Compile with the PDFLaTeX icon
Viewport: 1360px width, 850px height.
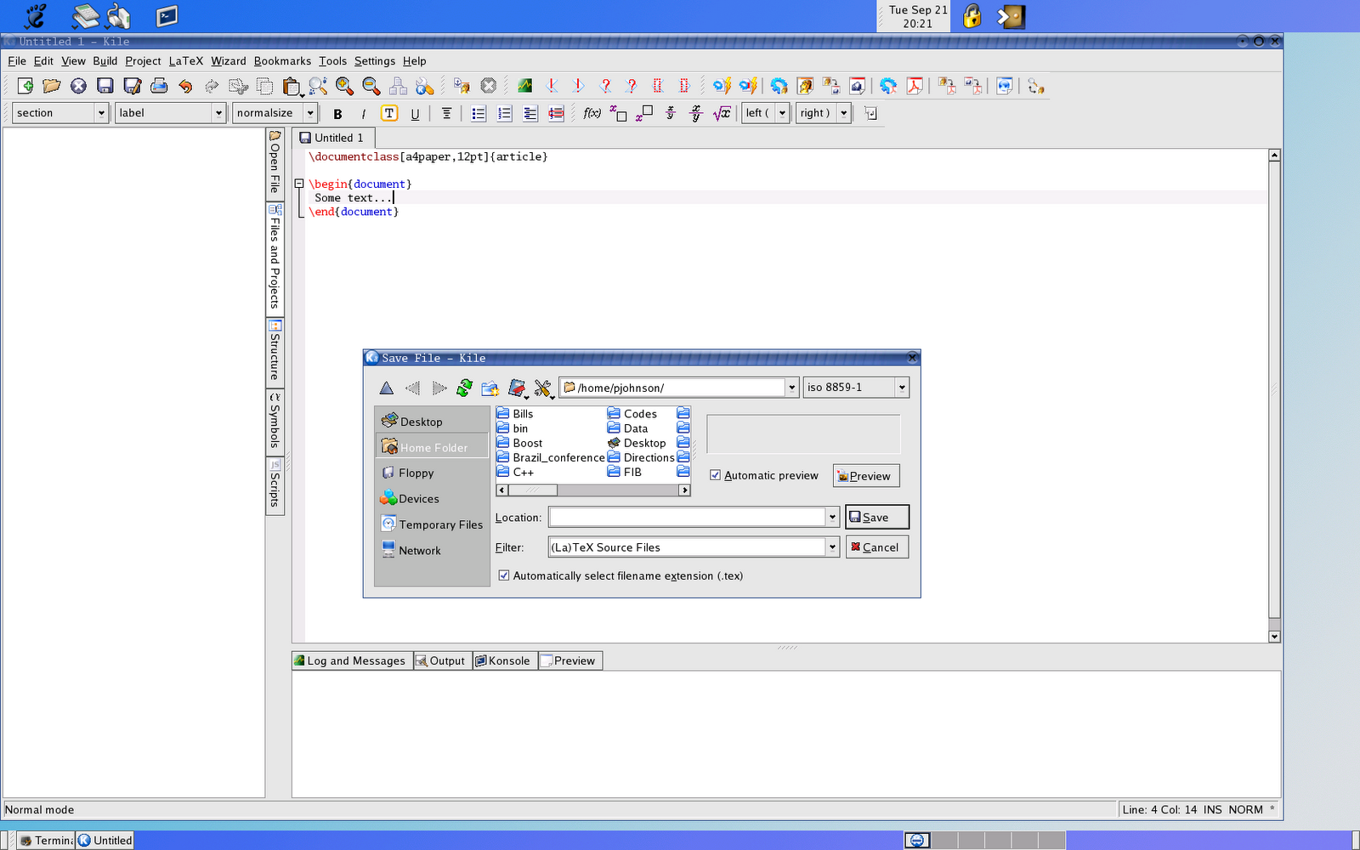(888, 85)
